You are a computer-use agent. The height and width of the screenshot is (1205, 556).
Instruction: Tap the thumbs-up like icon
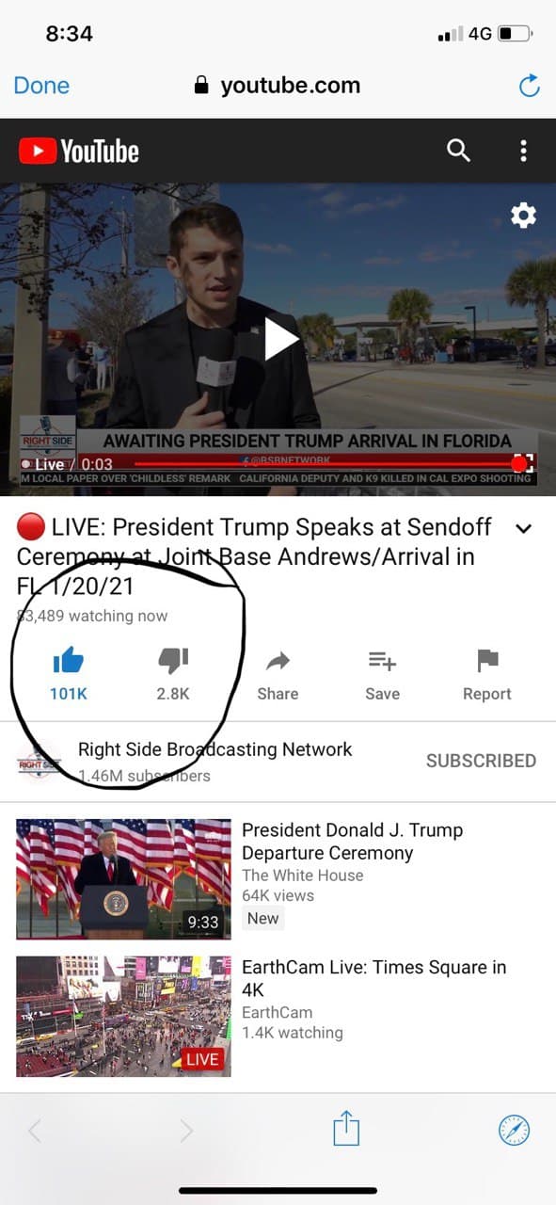tap(69, 662)
